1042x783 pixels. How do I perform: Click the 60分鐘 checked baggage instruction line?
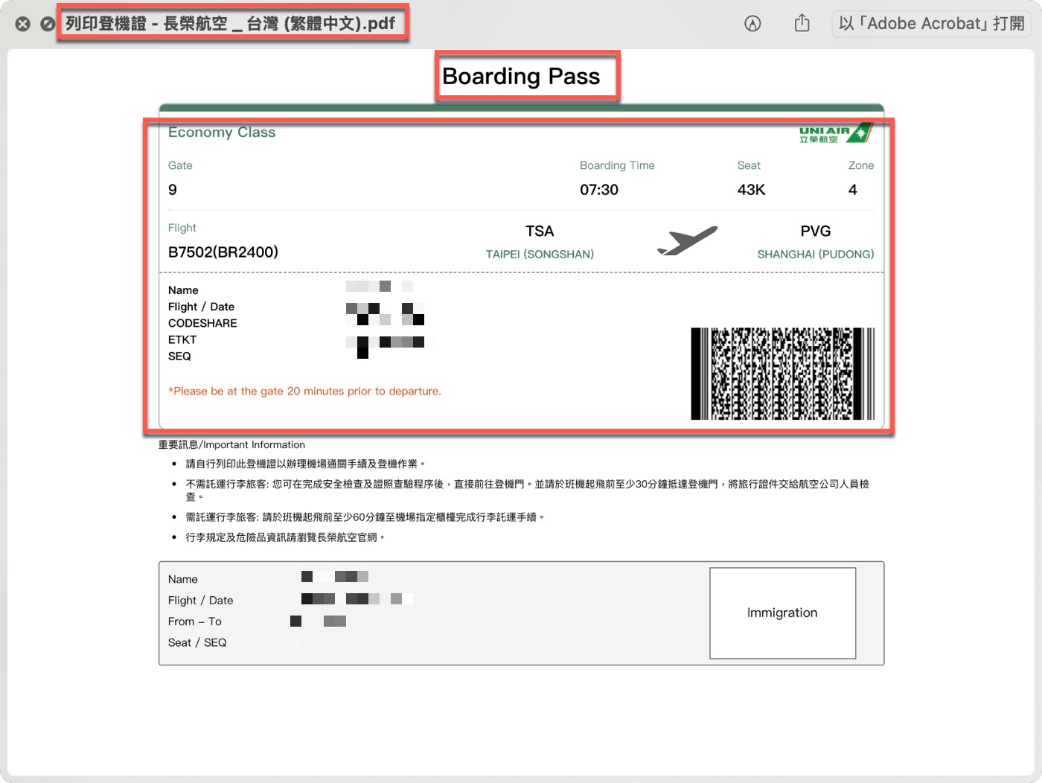pos(365,517)
